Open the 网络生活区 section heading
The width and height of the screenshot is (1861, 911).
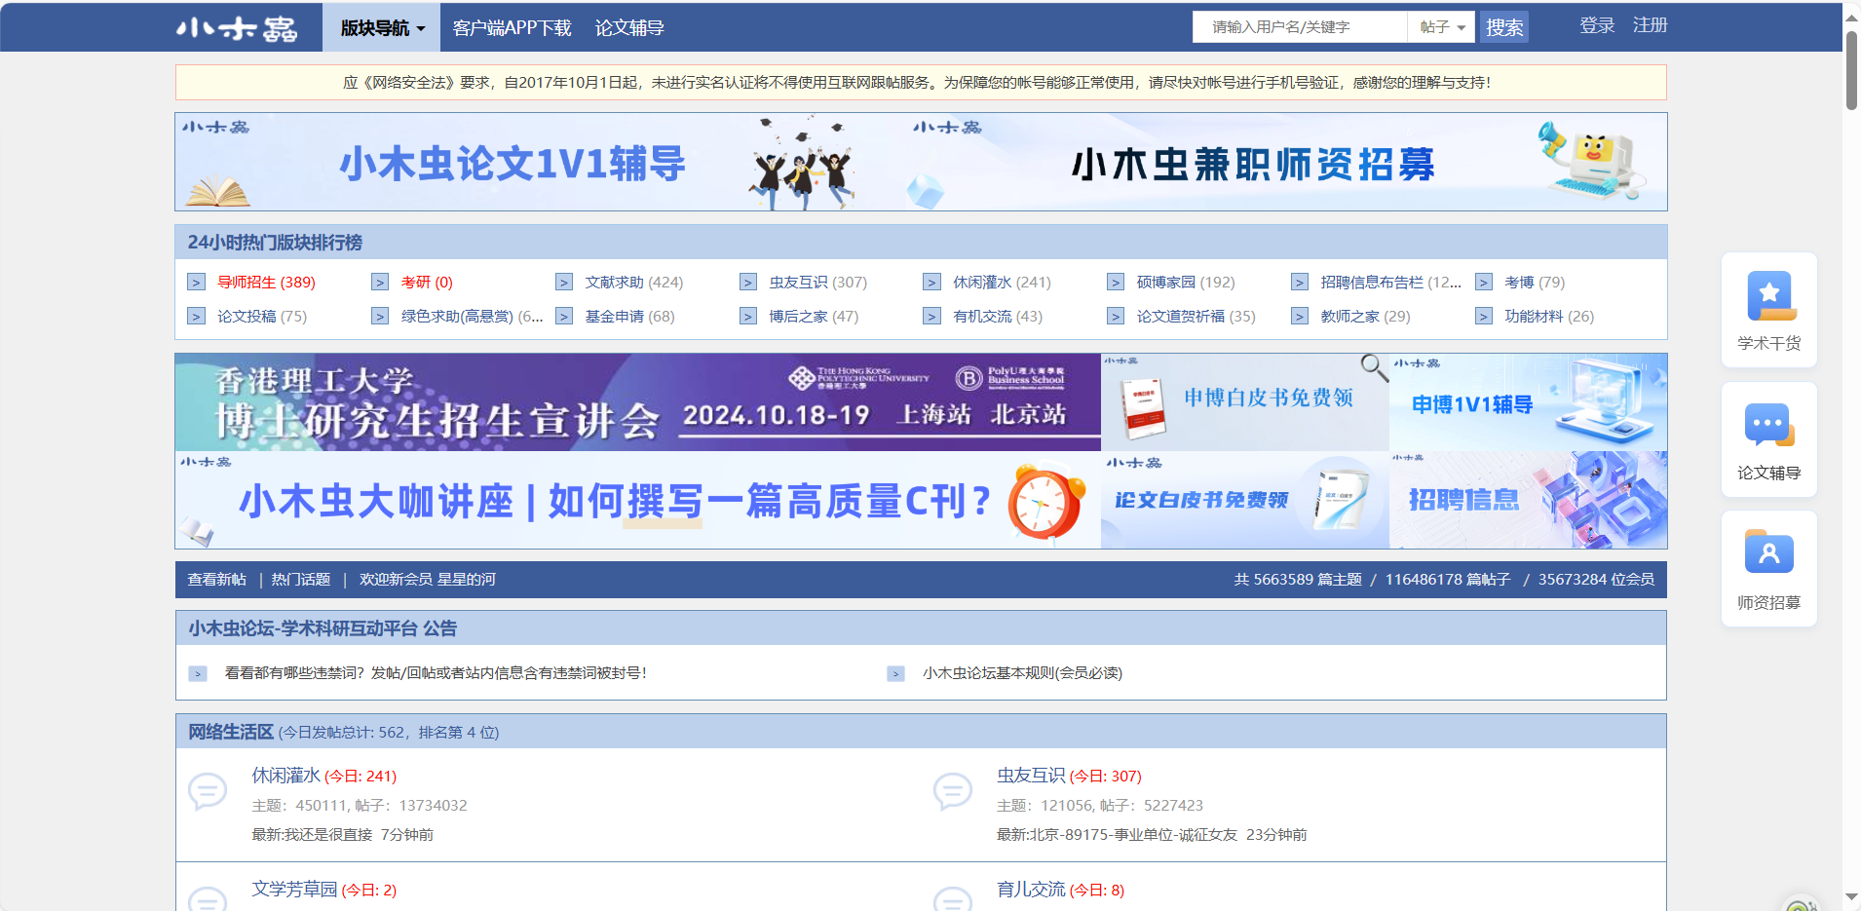pyautogui.click(x=231, y=732)
